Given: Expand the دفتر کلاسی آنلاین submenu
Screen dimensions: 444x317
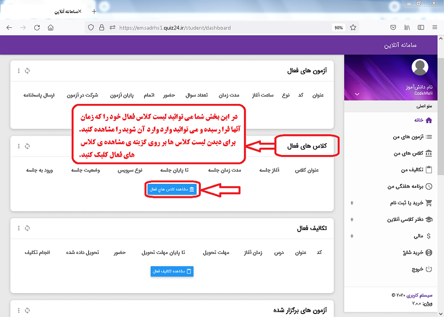Looking at the screenshot, I should pos(352,220).
